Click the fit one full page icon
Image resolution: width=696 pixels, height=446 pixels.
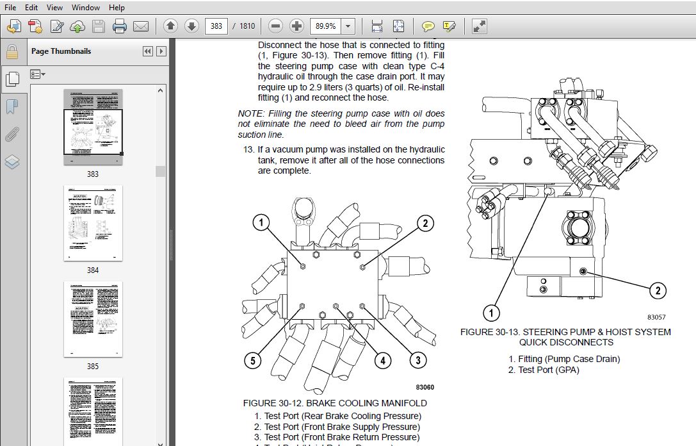(x=399, y=26)
